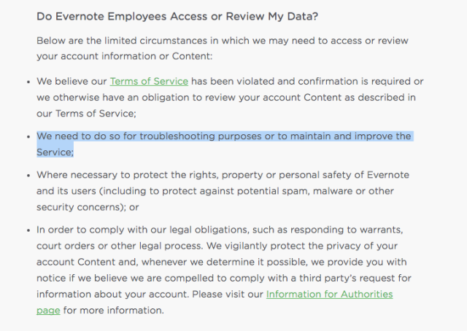
Task: Click the bullet point before the highlighted sentence
Action: pyautogui.click(x=28, y=137)
